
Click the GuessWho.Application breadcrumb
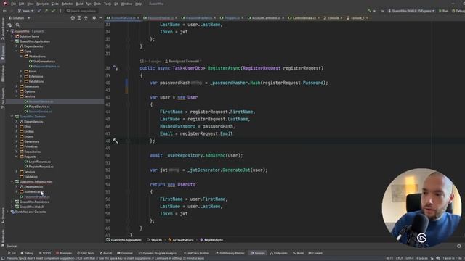point(124,240)
